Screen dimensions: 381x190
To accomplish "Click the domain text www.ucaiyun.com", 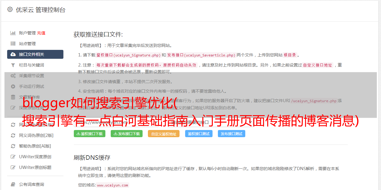I will tap(113, 185).
